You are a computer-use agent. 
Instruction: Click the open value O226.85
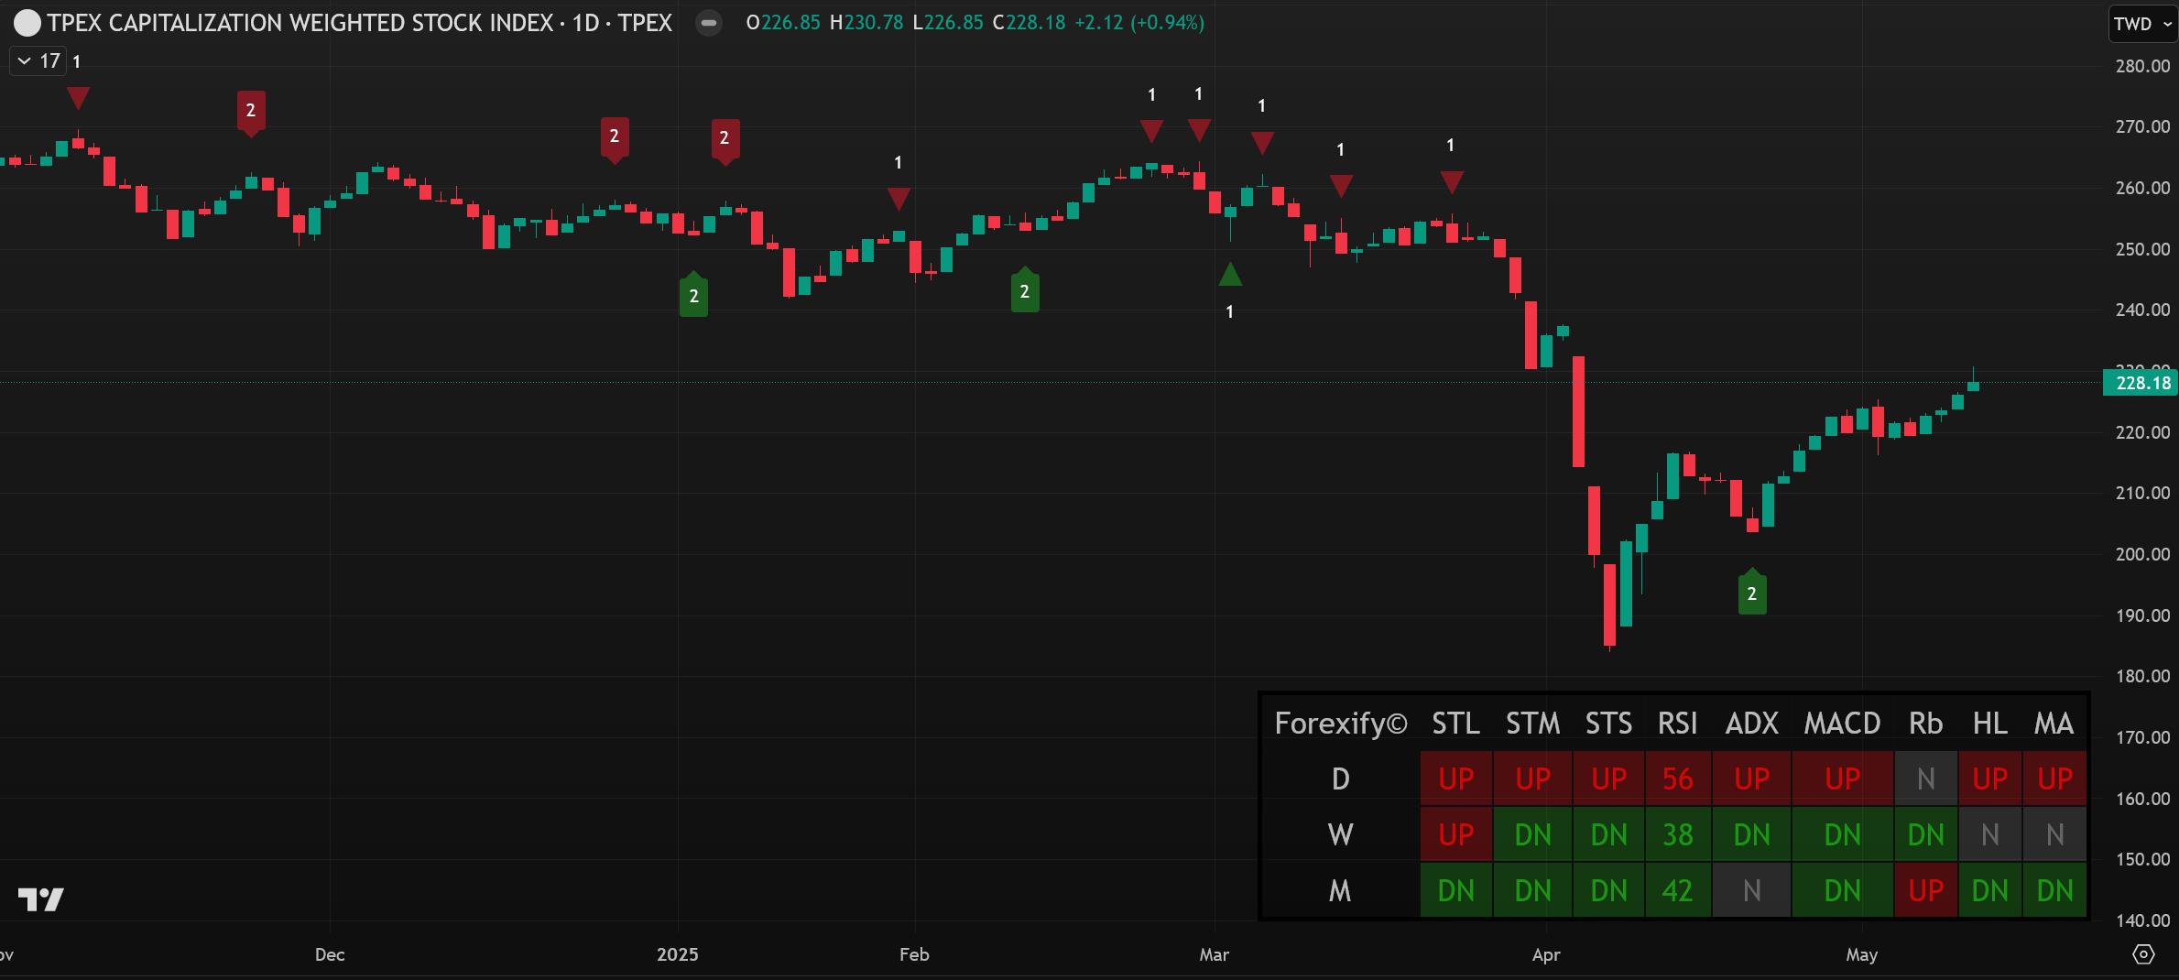pyautogui.click(x=783, y=23)
